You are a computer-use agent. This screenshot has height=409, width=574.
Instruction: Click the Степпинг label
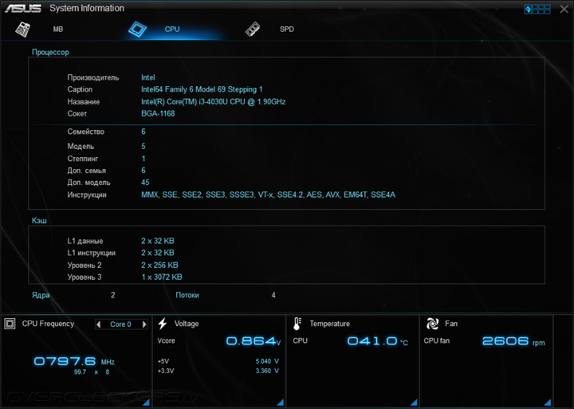(83, 159)
